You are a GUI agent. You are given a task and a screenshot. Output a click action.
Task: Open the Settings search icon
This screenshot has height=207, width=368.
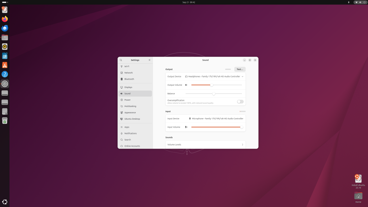[121, 60]
